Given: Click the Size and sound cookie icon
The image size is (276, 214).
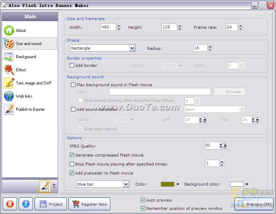Looking at the screenshot, I should click(9, 43).
